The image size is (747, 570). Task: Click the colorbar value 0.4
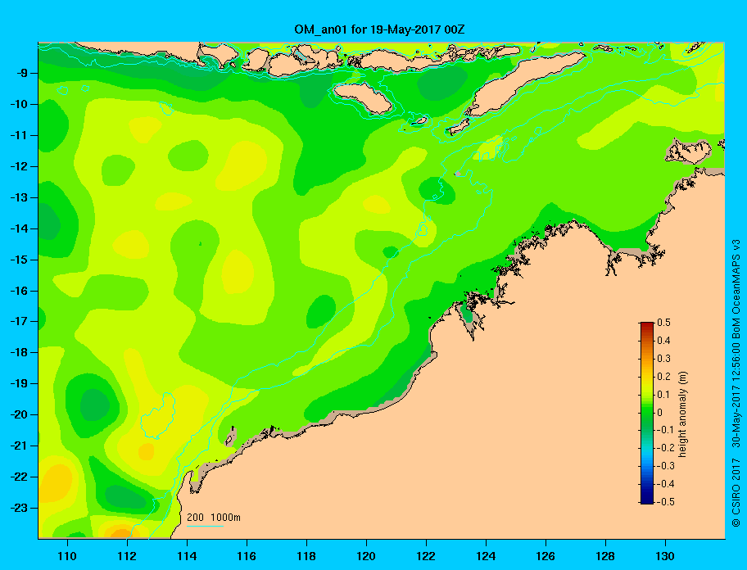click(664, 341)
